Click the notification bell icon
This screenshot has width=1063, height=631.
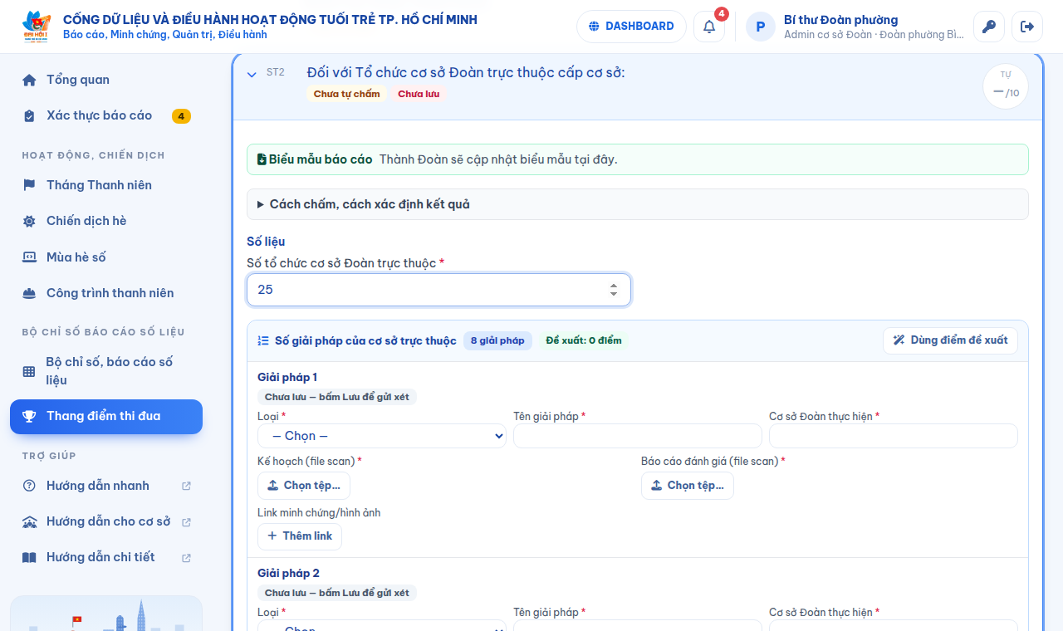pyautogui.click(x=709, y=27)
